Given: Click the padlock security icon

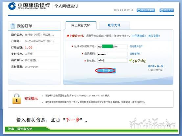Looking at the screenshot, I should pyautogui.click(x=17, y=99).
